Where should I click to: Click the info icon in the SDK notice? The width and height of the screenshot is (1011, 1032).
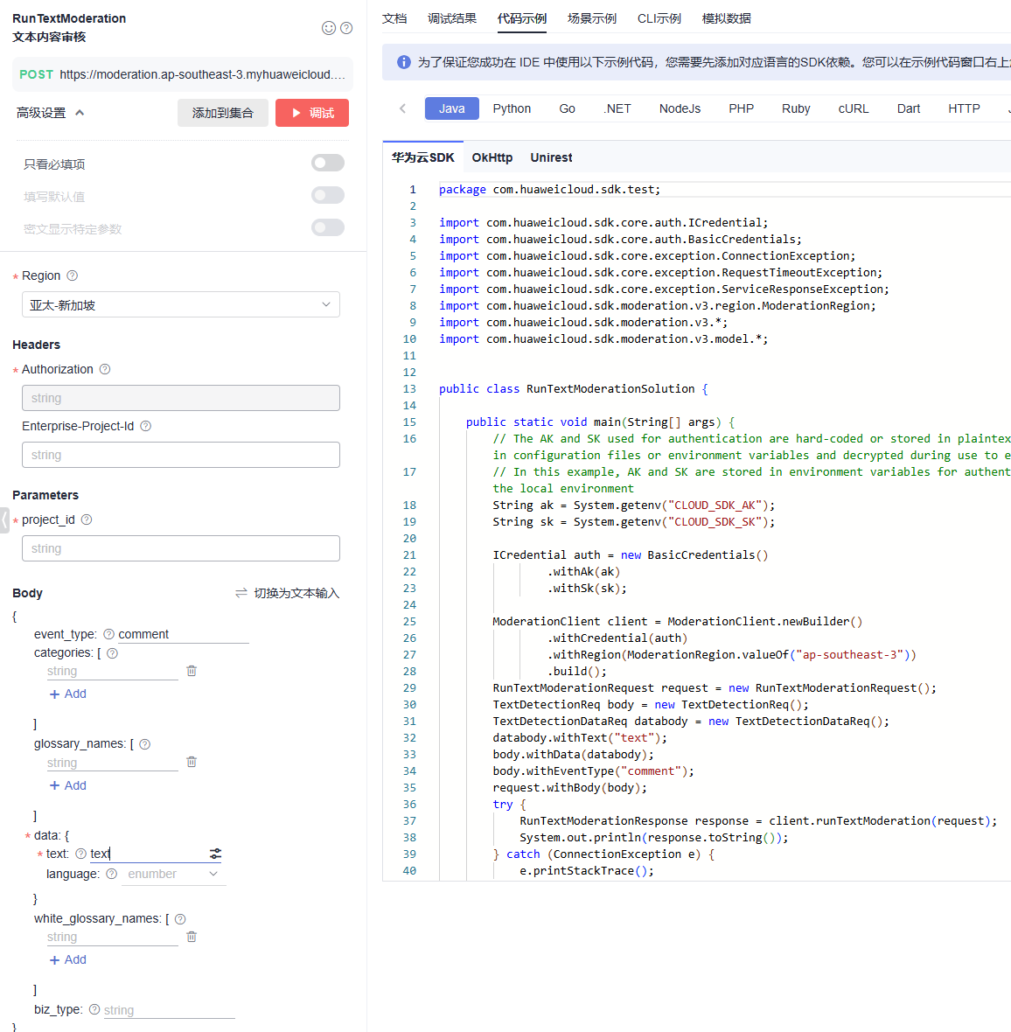[x=404, y=62]
